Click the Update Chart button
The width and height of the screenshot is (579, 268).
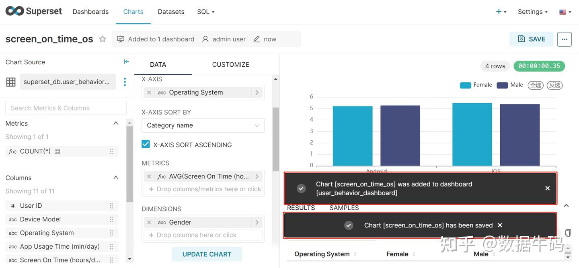click(x=207, y=254)
